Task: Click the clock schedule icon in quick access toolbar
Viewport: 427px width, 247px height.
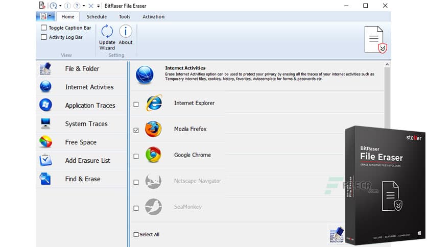Action: pyautogui.click(x=53, y=6)
